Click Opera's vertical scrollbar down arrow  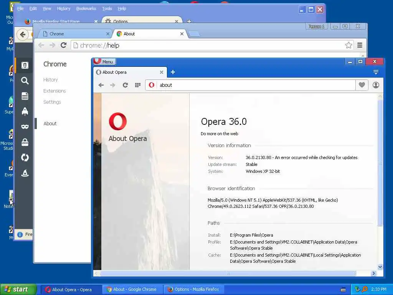tap(380, 267)
